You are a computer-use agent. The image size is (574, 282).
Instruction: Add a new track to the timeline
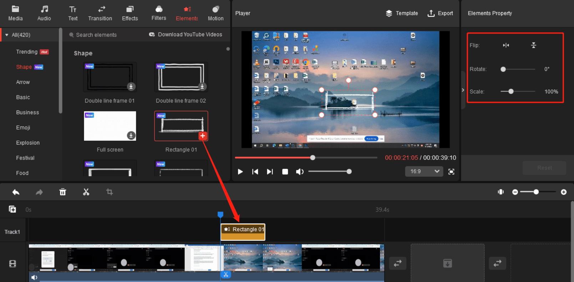[12, 209]
